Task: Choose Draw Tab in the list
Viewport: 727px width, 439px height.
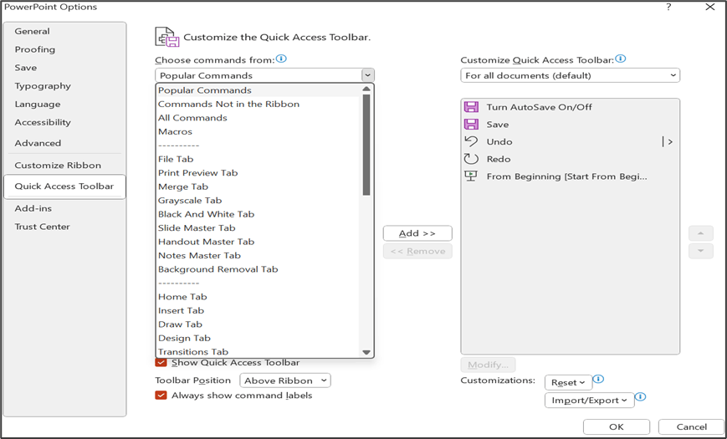Action: point(258,324)
